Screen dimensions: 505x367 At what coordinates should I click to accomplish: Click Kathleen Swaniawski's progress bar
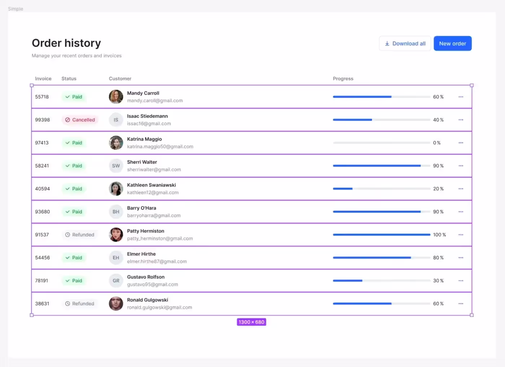(x=382, y=189)
